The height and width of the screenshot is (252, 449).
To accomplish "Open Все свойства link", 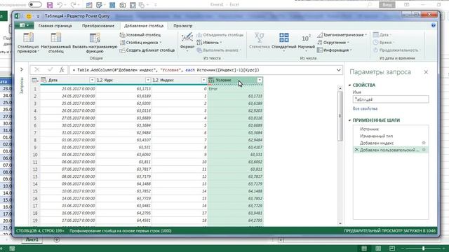I will pos(365,108).
